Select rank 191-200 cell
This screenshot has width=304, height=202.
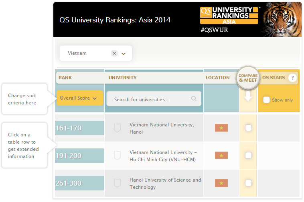pyautogui.click(x=79, y=156)
